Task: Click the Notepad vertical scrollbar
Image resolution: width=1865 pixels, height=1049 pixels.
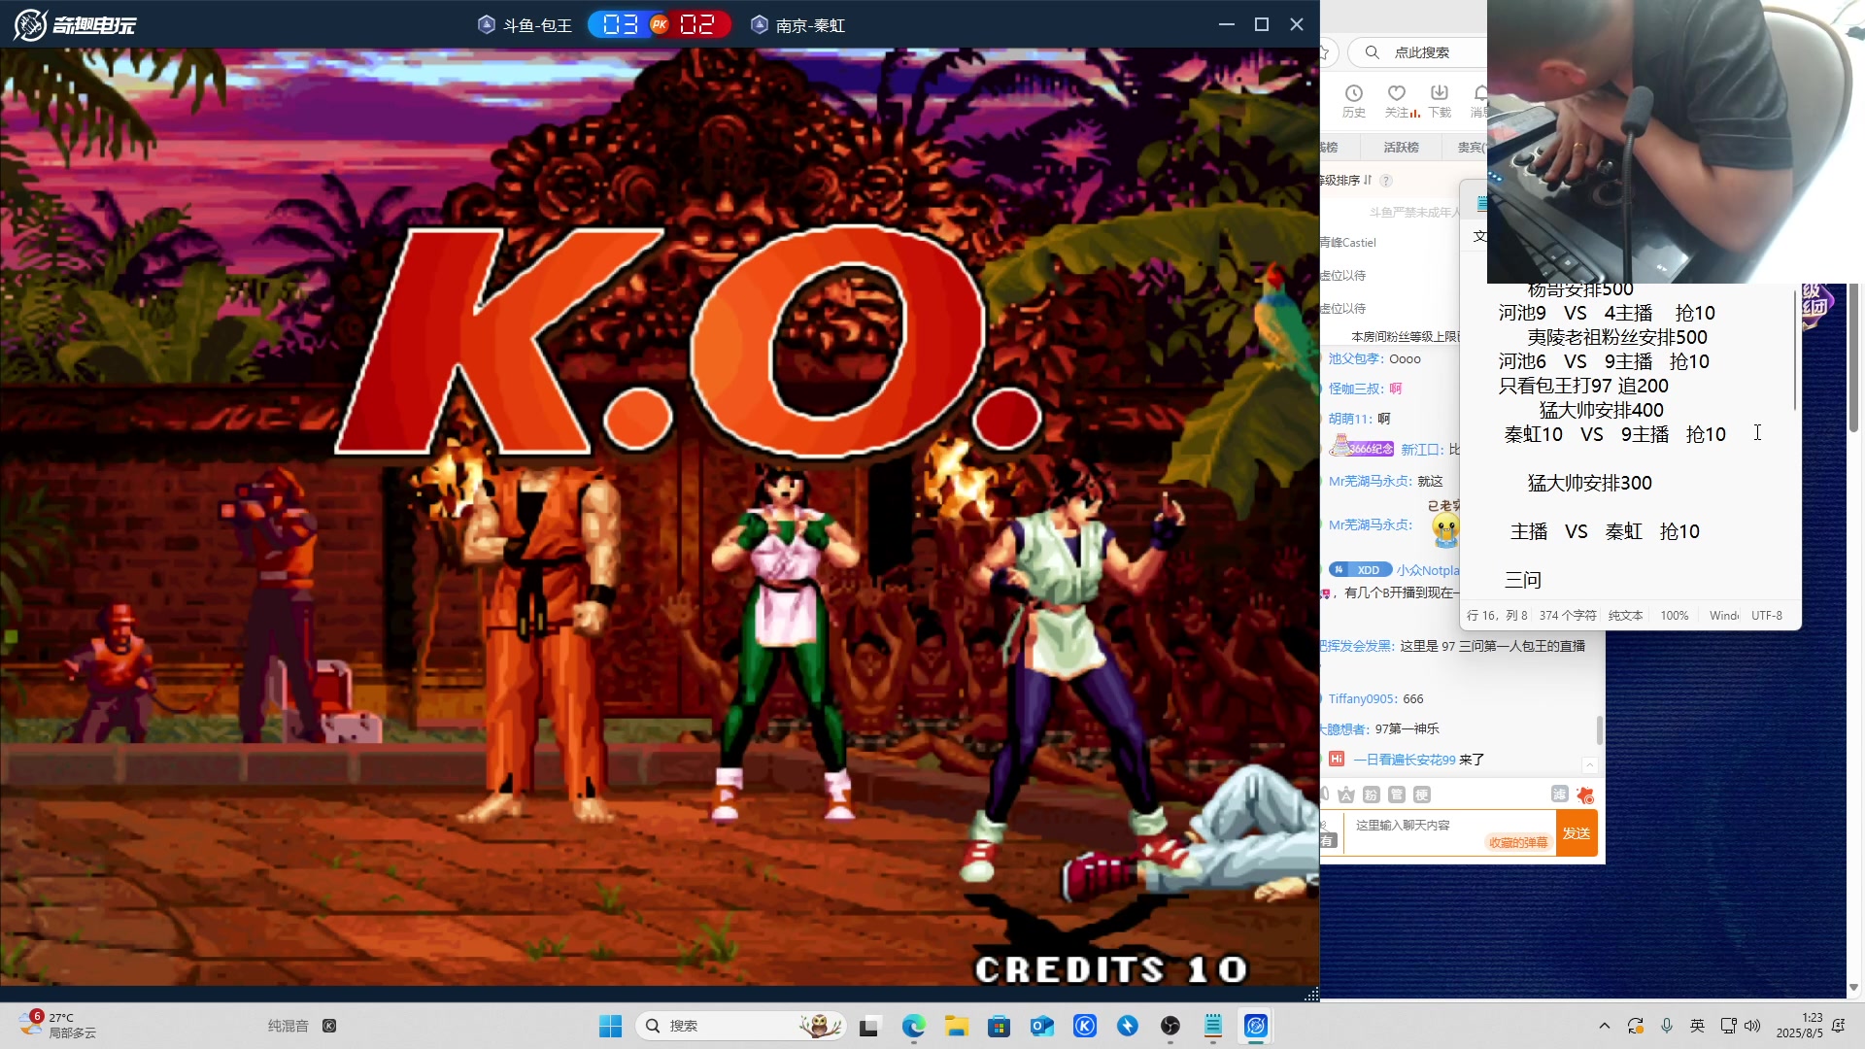Action: [x=1795, y=350]
